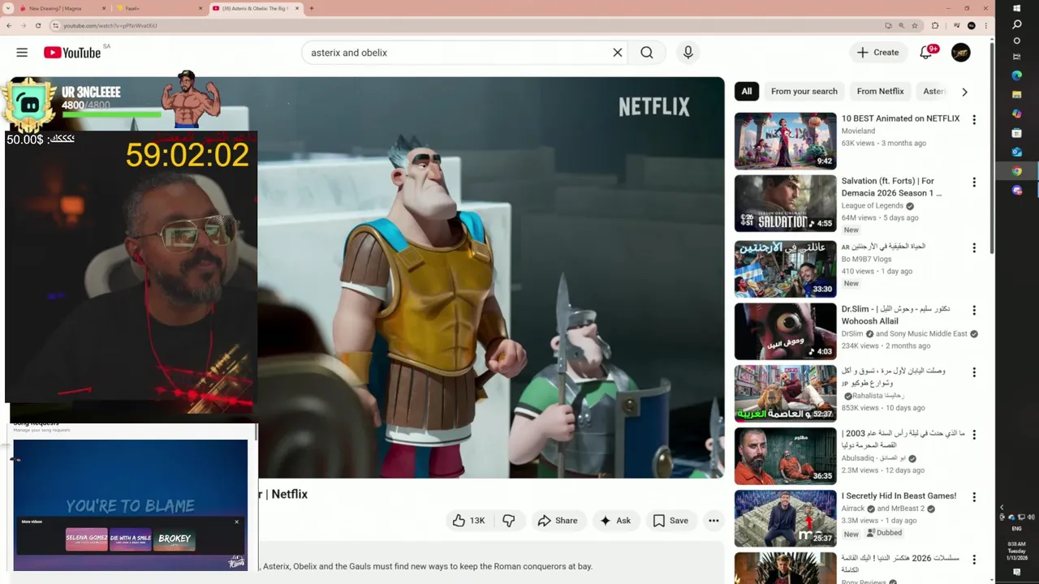Select From your search chip
Screen dimensions: 1039x584
pos(804,92)
